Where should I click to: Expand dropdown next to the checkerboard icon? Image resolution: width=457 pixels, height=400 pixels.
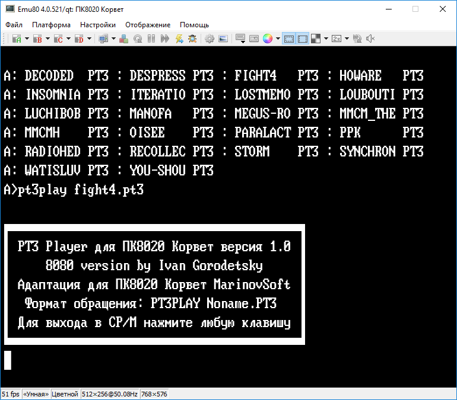click(326, 39)
